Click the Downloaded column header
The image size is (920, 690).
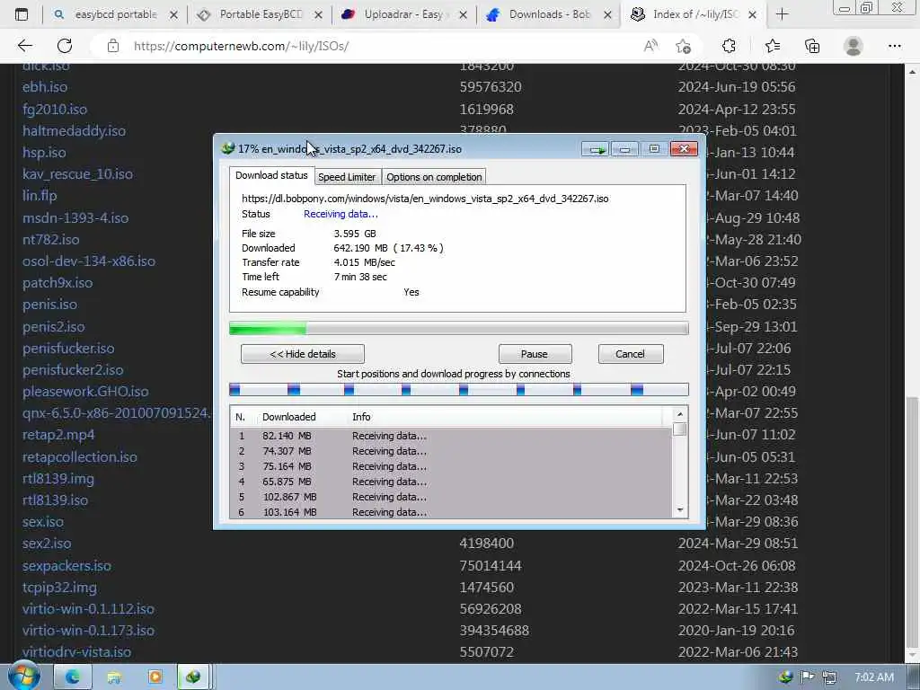point(288,417)
